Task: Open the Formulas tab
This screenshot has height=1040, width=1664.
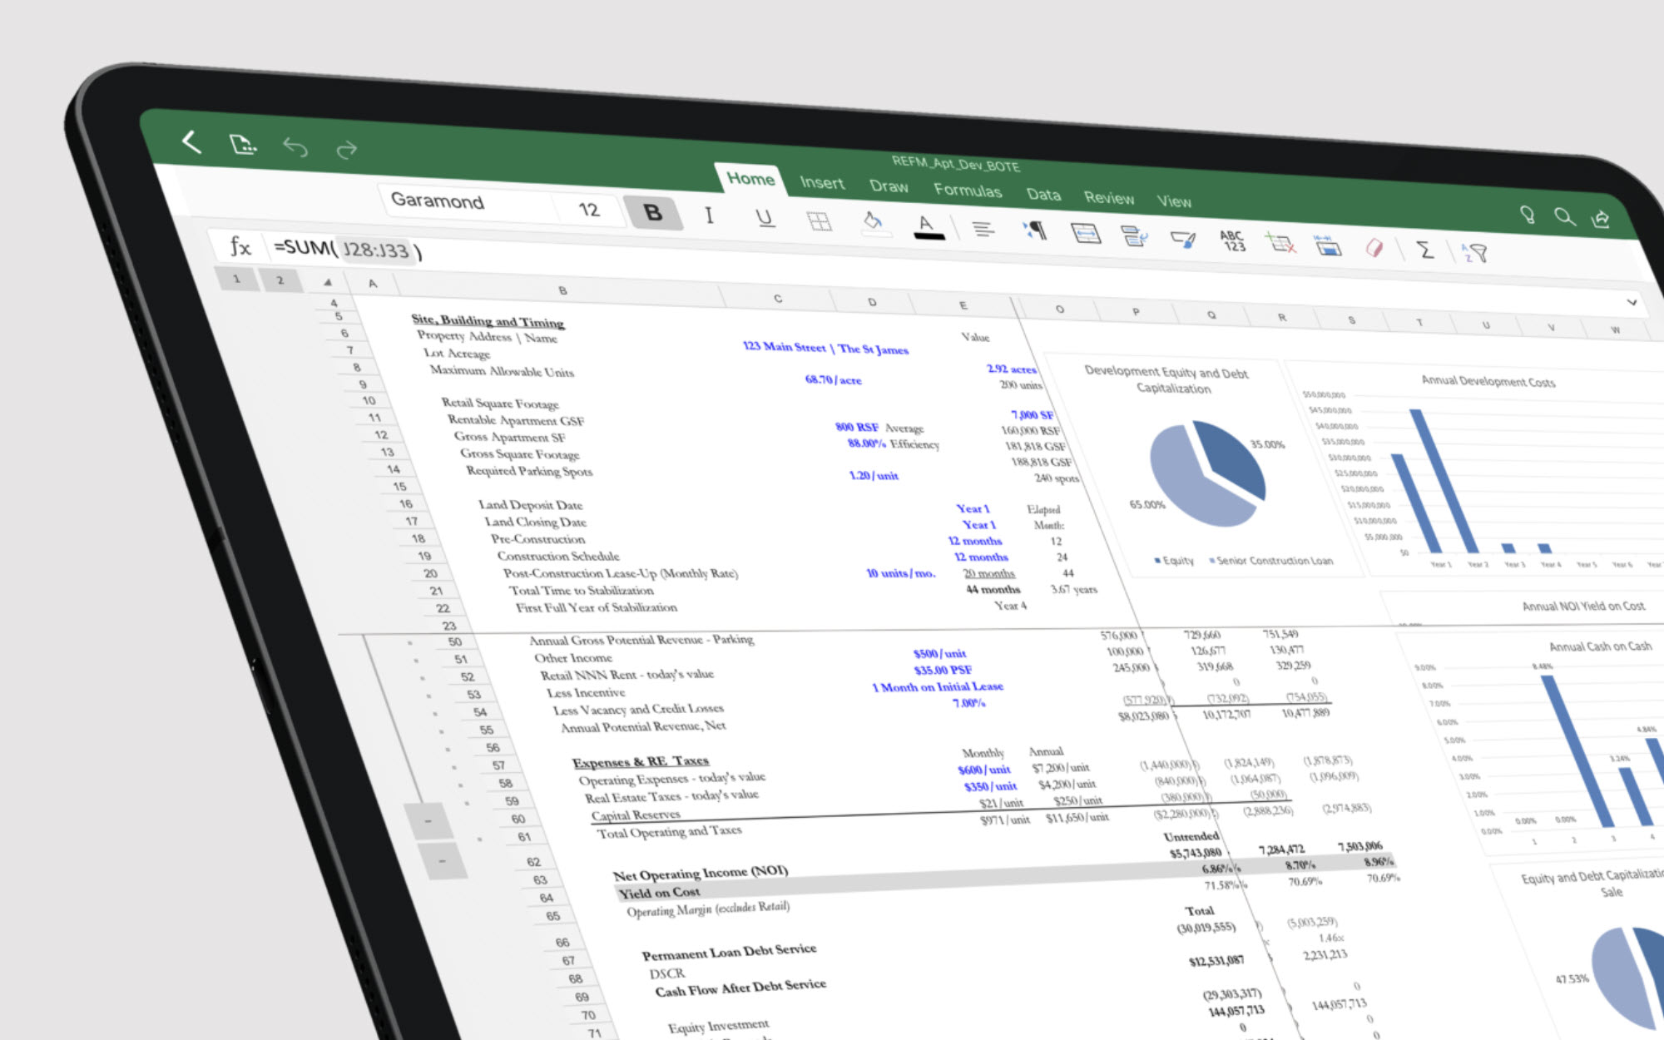Action: pos(968,191)
